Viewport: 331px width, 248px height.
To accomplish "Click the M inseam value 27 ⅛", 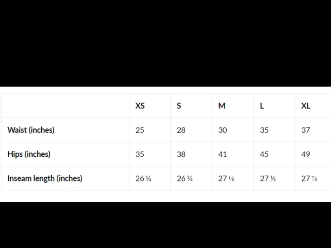I will (226, 179).
